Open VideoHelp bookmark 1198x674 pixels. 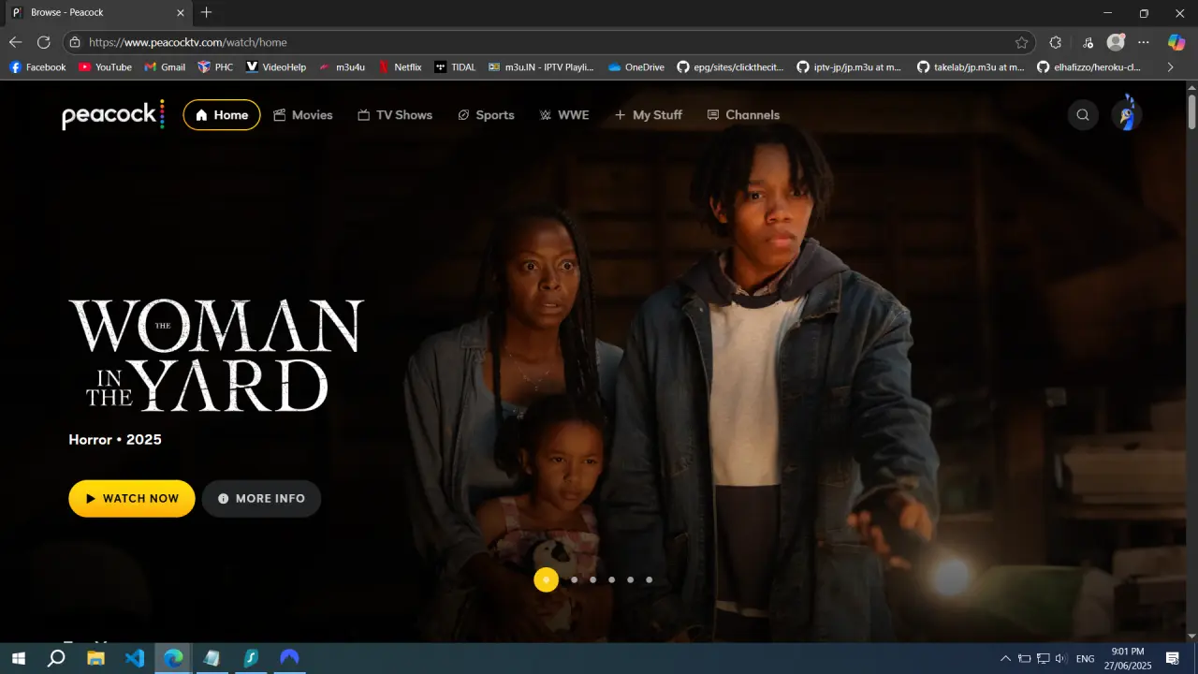point(276,67)
